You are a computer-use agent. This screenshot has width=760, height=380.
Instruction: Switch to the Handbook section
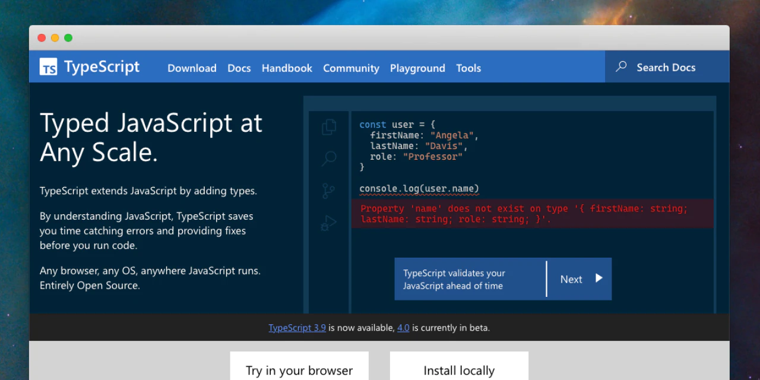(x=287, y=68)
